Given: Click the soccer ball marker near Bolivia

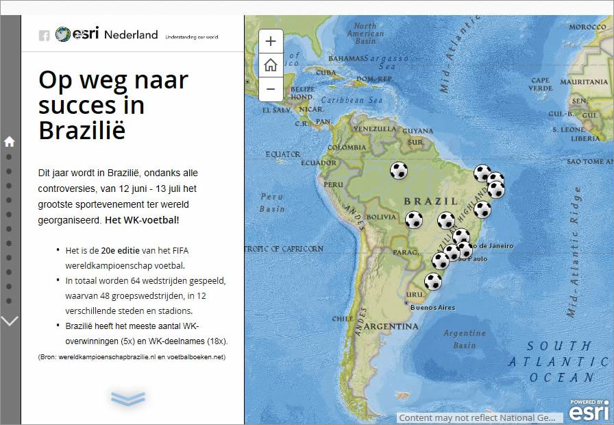Looking at the screenshot, I should tap(414, 221).
